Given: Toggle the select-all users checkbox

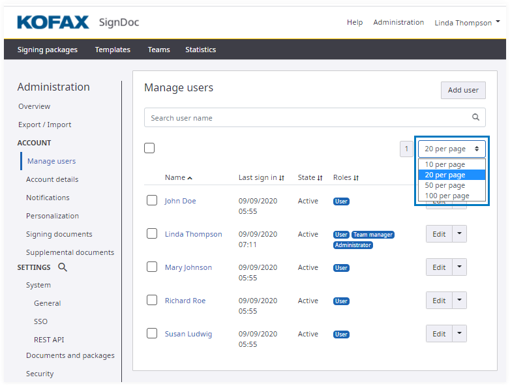Looking at the screenshot, I should [149, 148].
